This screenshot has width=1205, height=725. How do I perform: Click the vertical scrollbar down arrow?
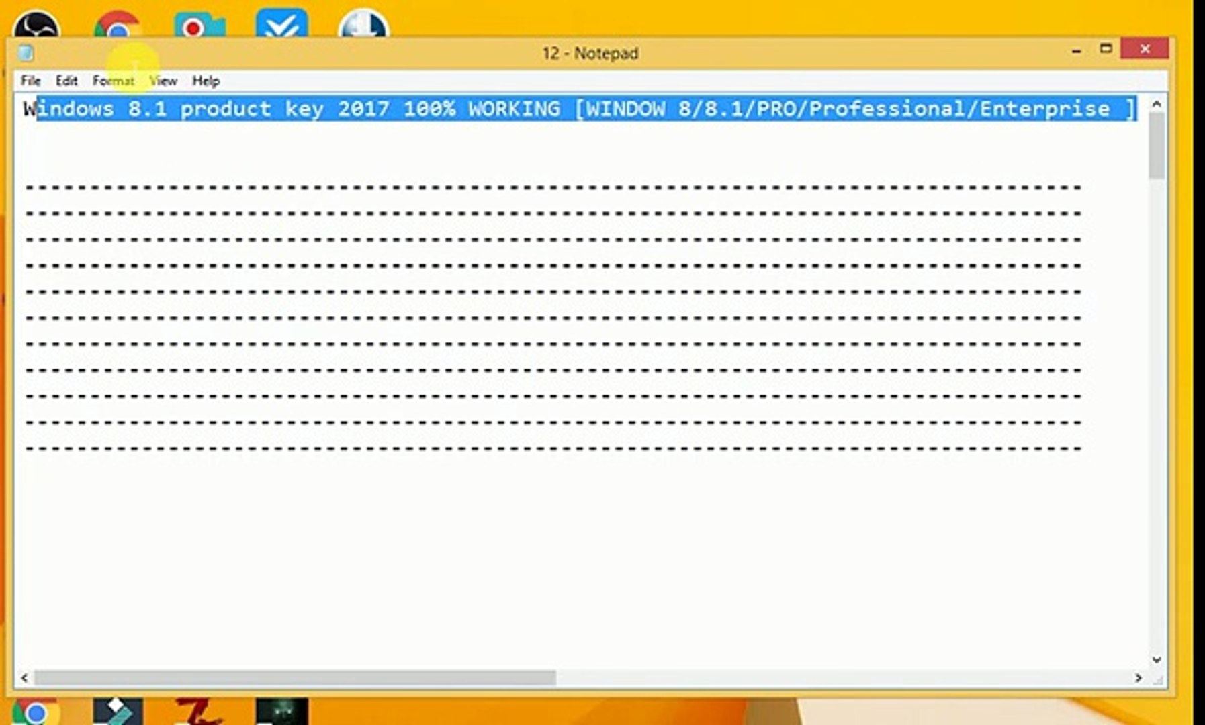coord(1157,660)
